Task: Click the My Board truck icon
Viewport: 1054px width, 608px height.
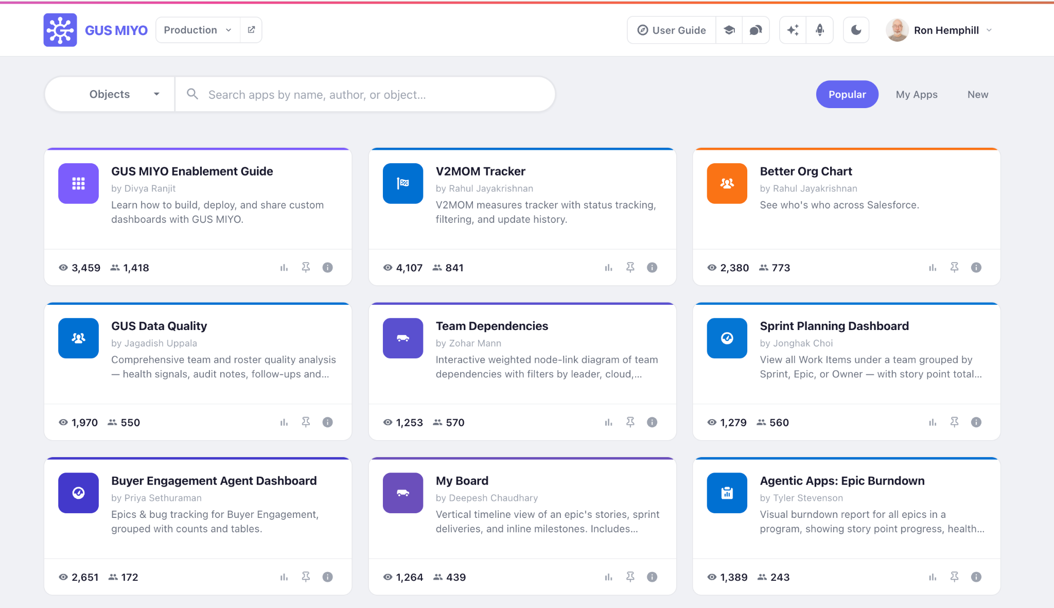Action: 403,493
